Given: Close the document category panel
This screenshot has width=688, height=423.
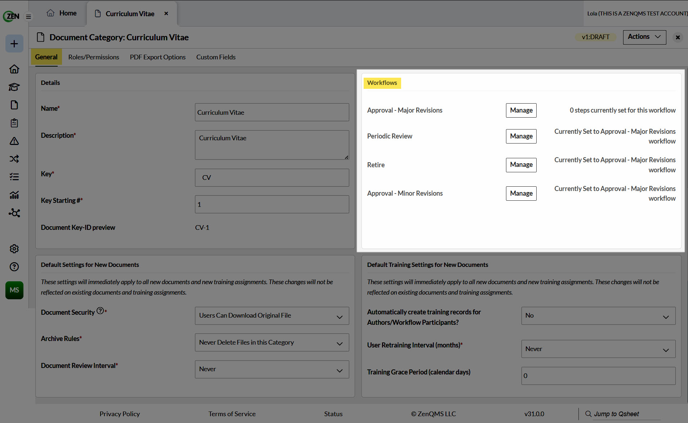Looking at the screenshot, I should pos(678,37).
